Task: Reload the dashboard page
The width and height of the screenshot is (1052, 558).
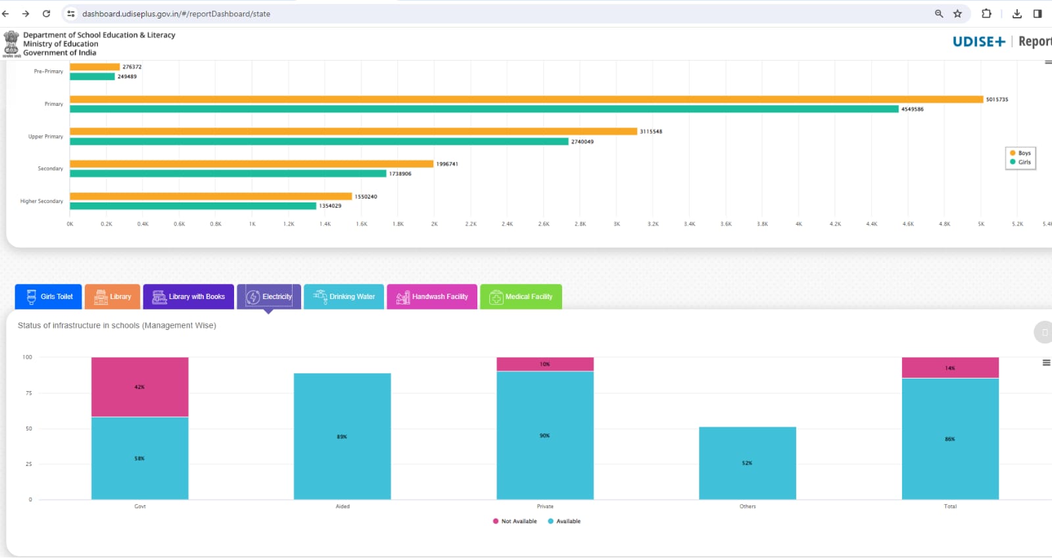Action: point(46,14)
